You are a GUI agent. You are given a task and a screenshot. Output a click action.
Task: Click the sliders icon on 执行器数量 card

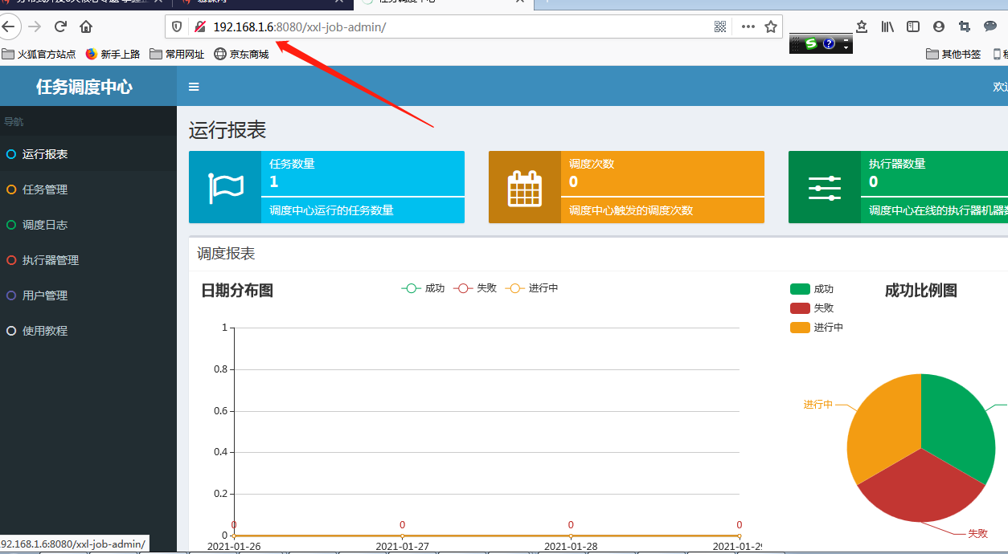825,188
